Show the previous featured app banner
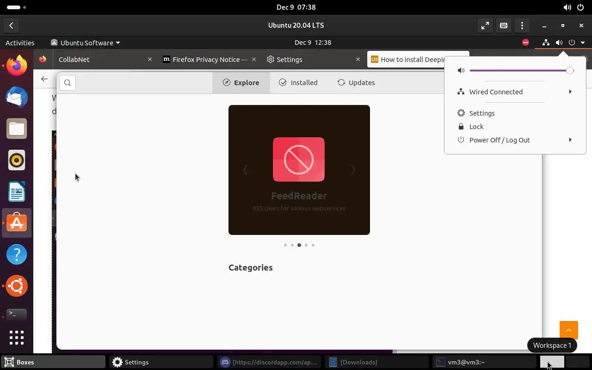 tap(245, 170)
